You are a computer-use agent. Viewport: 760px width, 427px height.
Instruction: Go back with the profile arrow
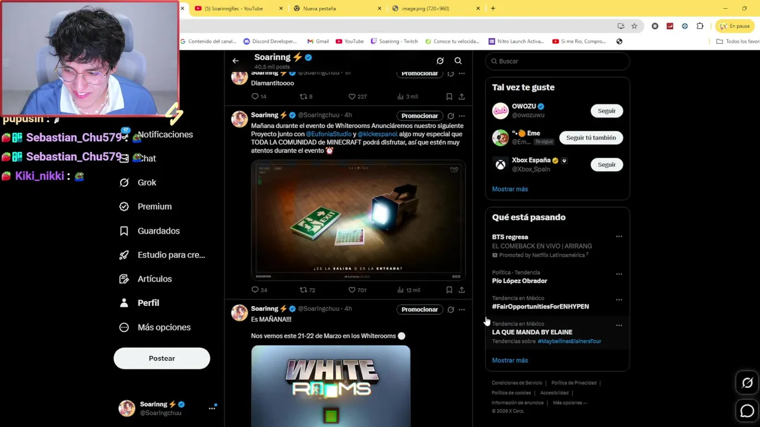pyautogui.click(x=236, y=60)
